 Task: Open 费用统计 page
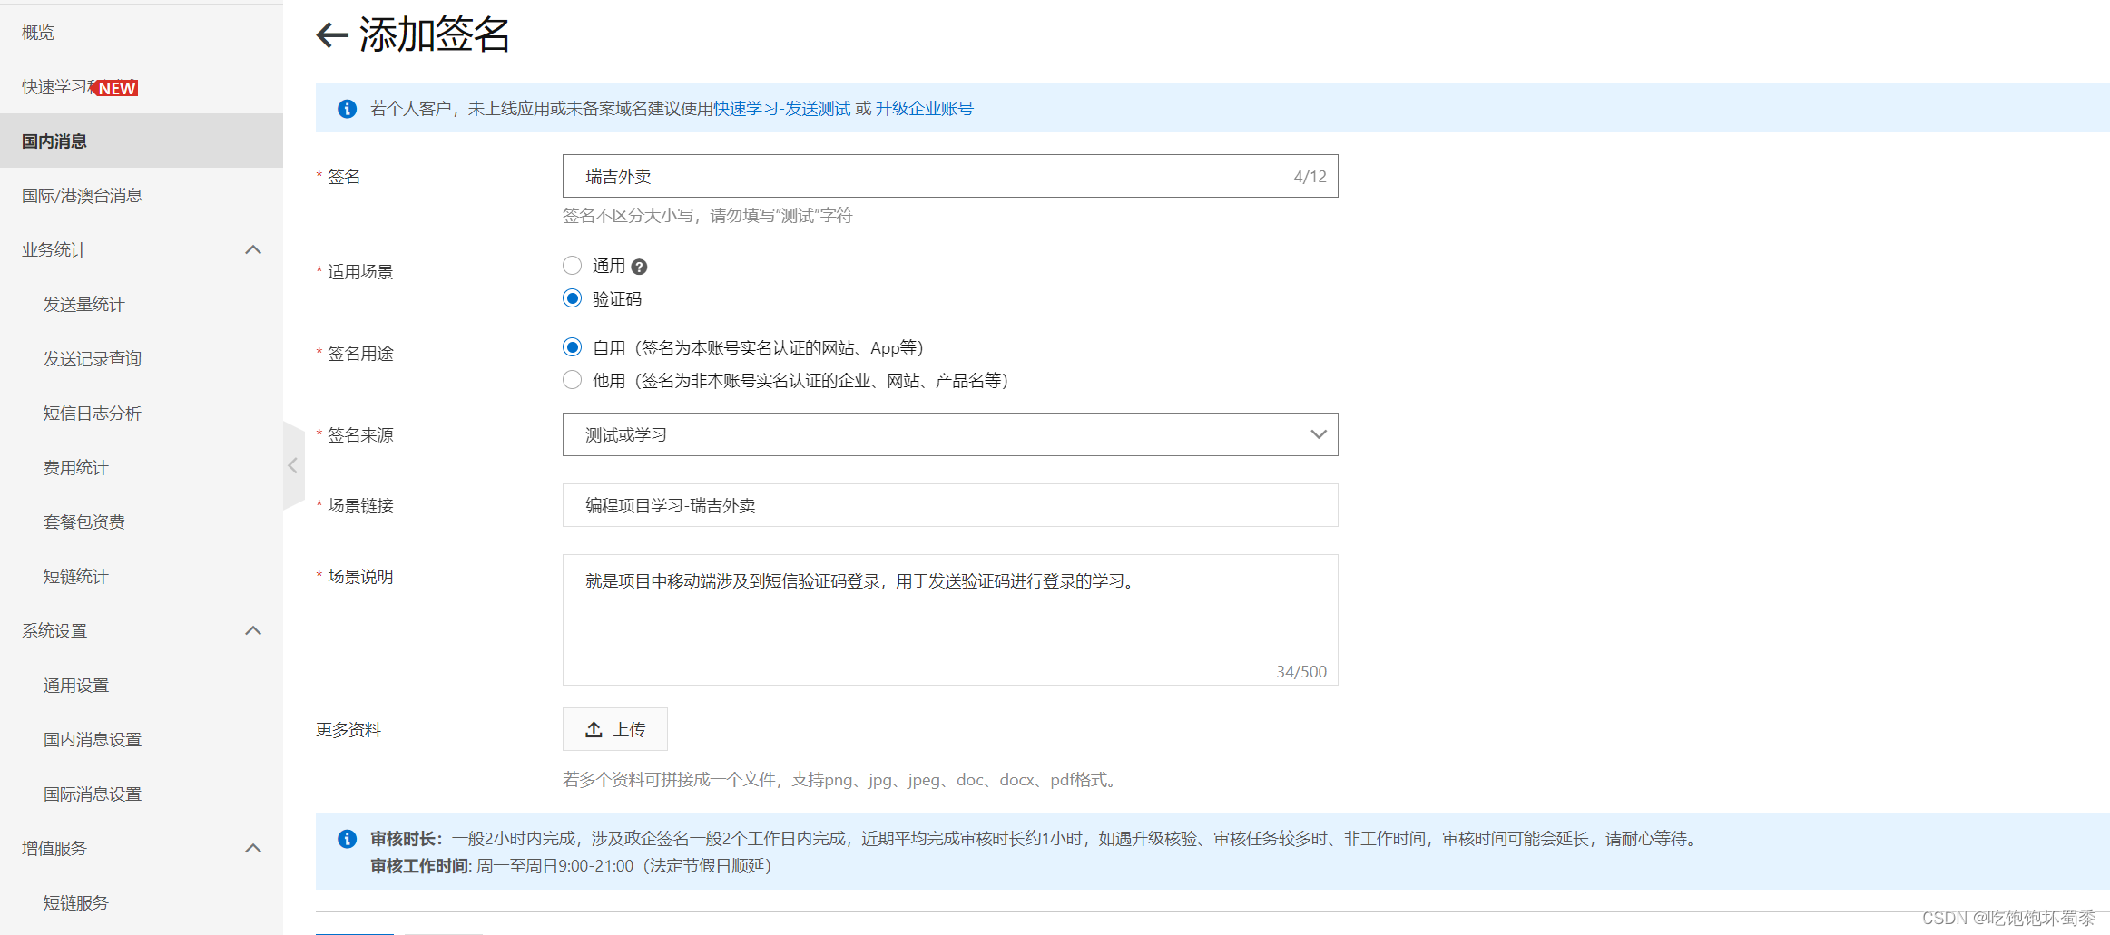[x=76, y=468]
